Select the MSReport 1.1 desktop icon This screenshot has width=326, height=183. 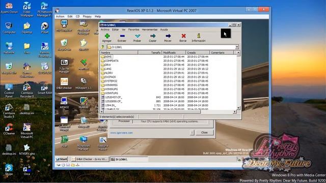84,83
